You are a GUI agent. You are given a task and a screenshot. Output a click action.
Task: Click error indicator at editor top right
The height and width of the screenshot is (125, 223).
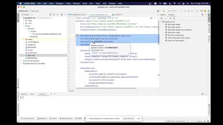(152, 18)
